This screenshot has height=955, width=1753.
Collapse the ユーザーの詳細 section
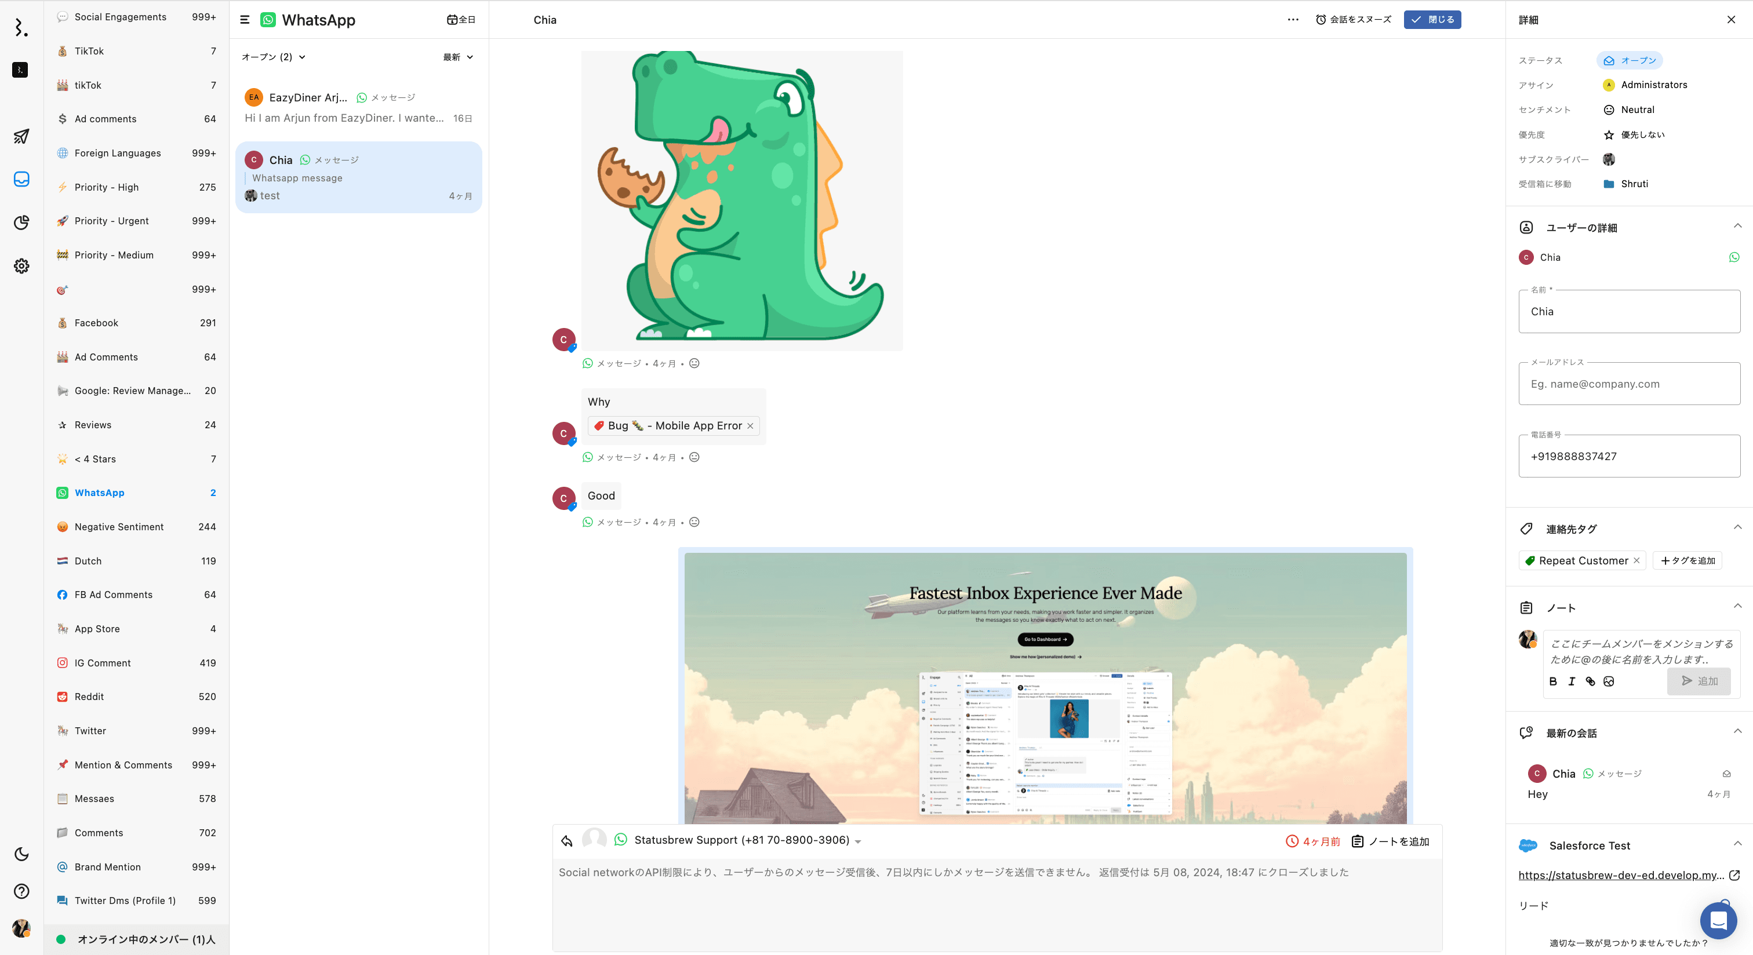[x=1737, y=226]
